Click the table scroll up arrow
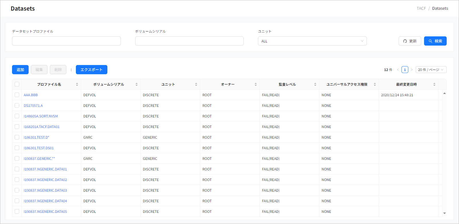Screen dimensions: 459x224 coord(444,93)
